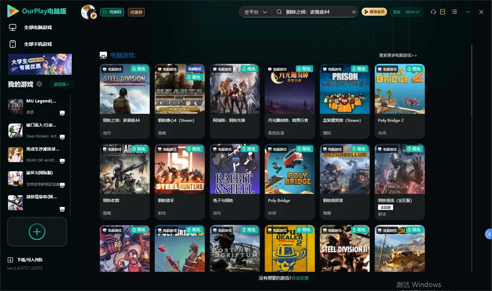Open Steel Division II game card
Viewport: 492px width, 291px height.
(344, 248)
